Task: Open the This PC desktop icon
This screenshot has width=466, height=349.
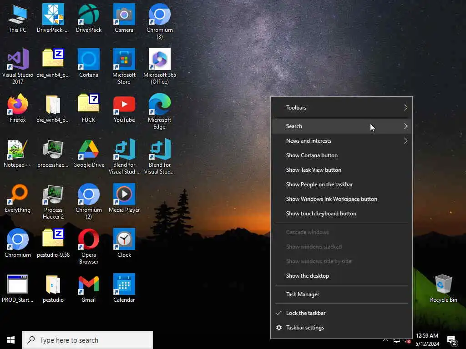Action: pyautogui.click(x=18, y=18)
